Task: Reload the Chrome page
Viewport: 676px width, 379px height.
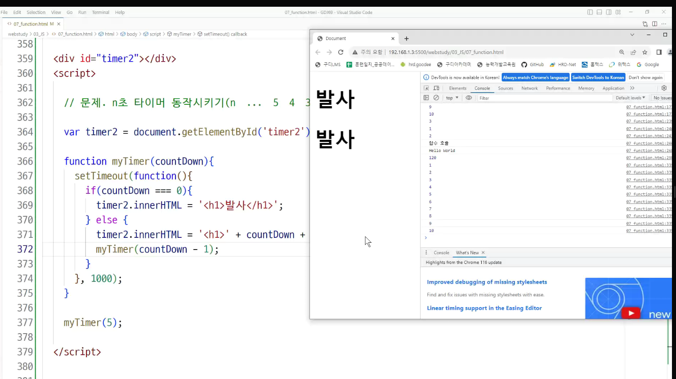Action: (x=341, y=52)
